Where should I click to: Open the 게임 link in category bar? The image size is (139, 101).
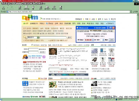[102, 23]
